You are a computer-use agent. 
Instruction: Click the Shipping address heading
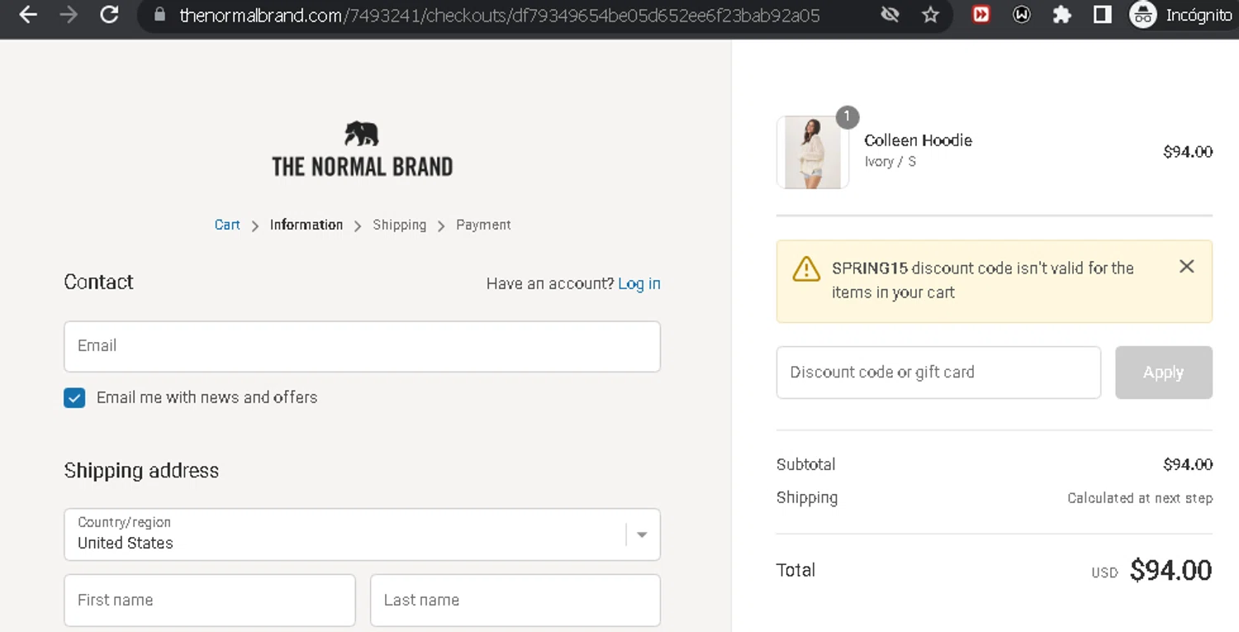[x=141, y=471]
